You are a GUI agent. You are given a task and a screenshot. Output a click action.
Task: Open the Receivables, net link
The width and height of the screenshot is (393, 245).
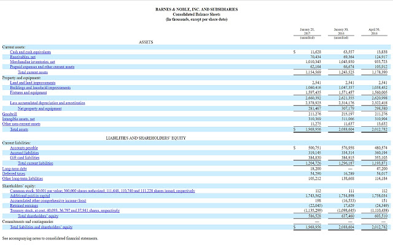23,57
